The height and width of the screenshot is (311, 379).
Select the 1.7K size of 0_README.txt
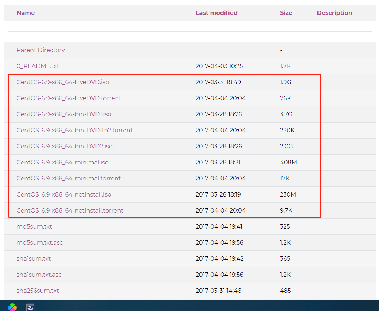(285, 66)
